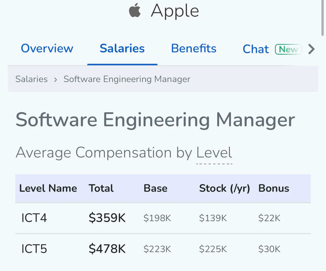The width and height of the screenshot is (326, 271).
Task: Sort by the Level Name column header
Action: pyautogui.click(x=48, y=188)
